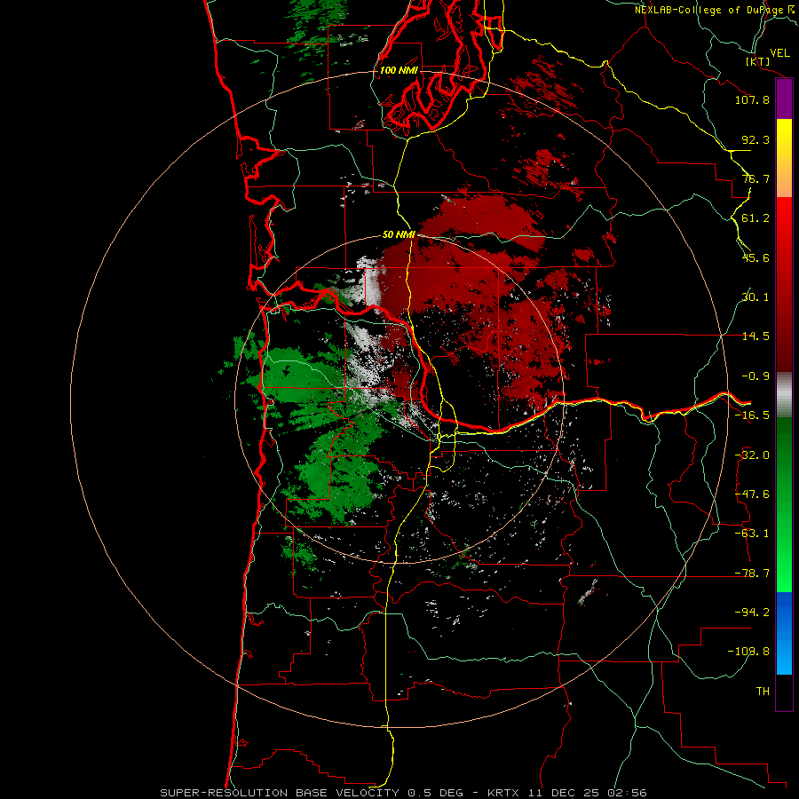Click the -47.6 value on the velocity scale

click(x=752, y=494)
